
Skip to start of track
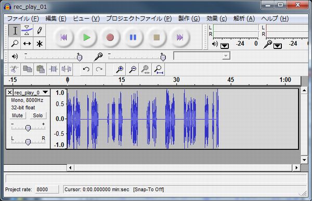[x=63, y=37]
